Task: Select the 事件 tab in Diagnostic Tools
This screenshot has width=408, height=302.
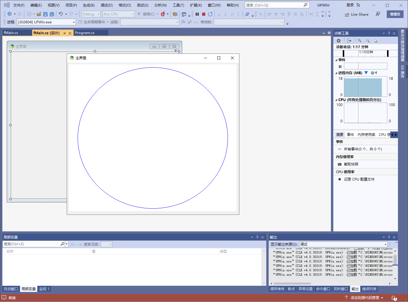Action: [x=350, y=134]
